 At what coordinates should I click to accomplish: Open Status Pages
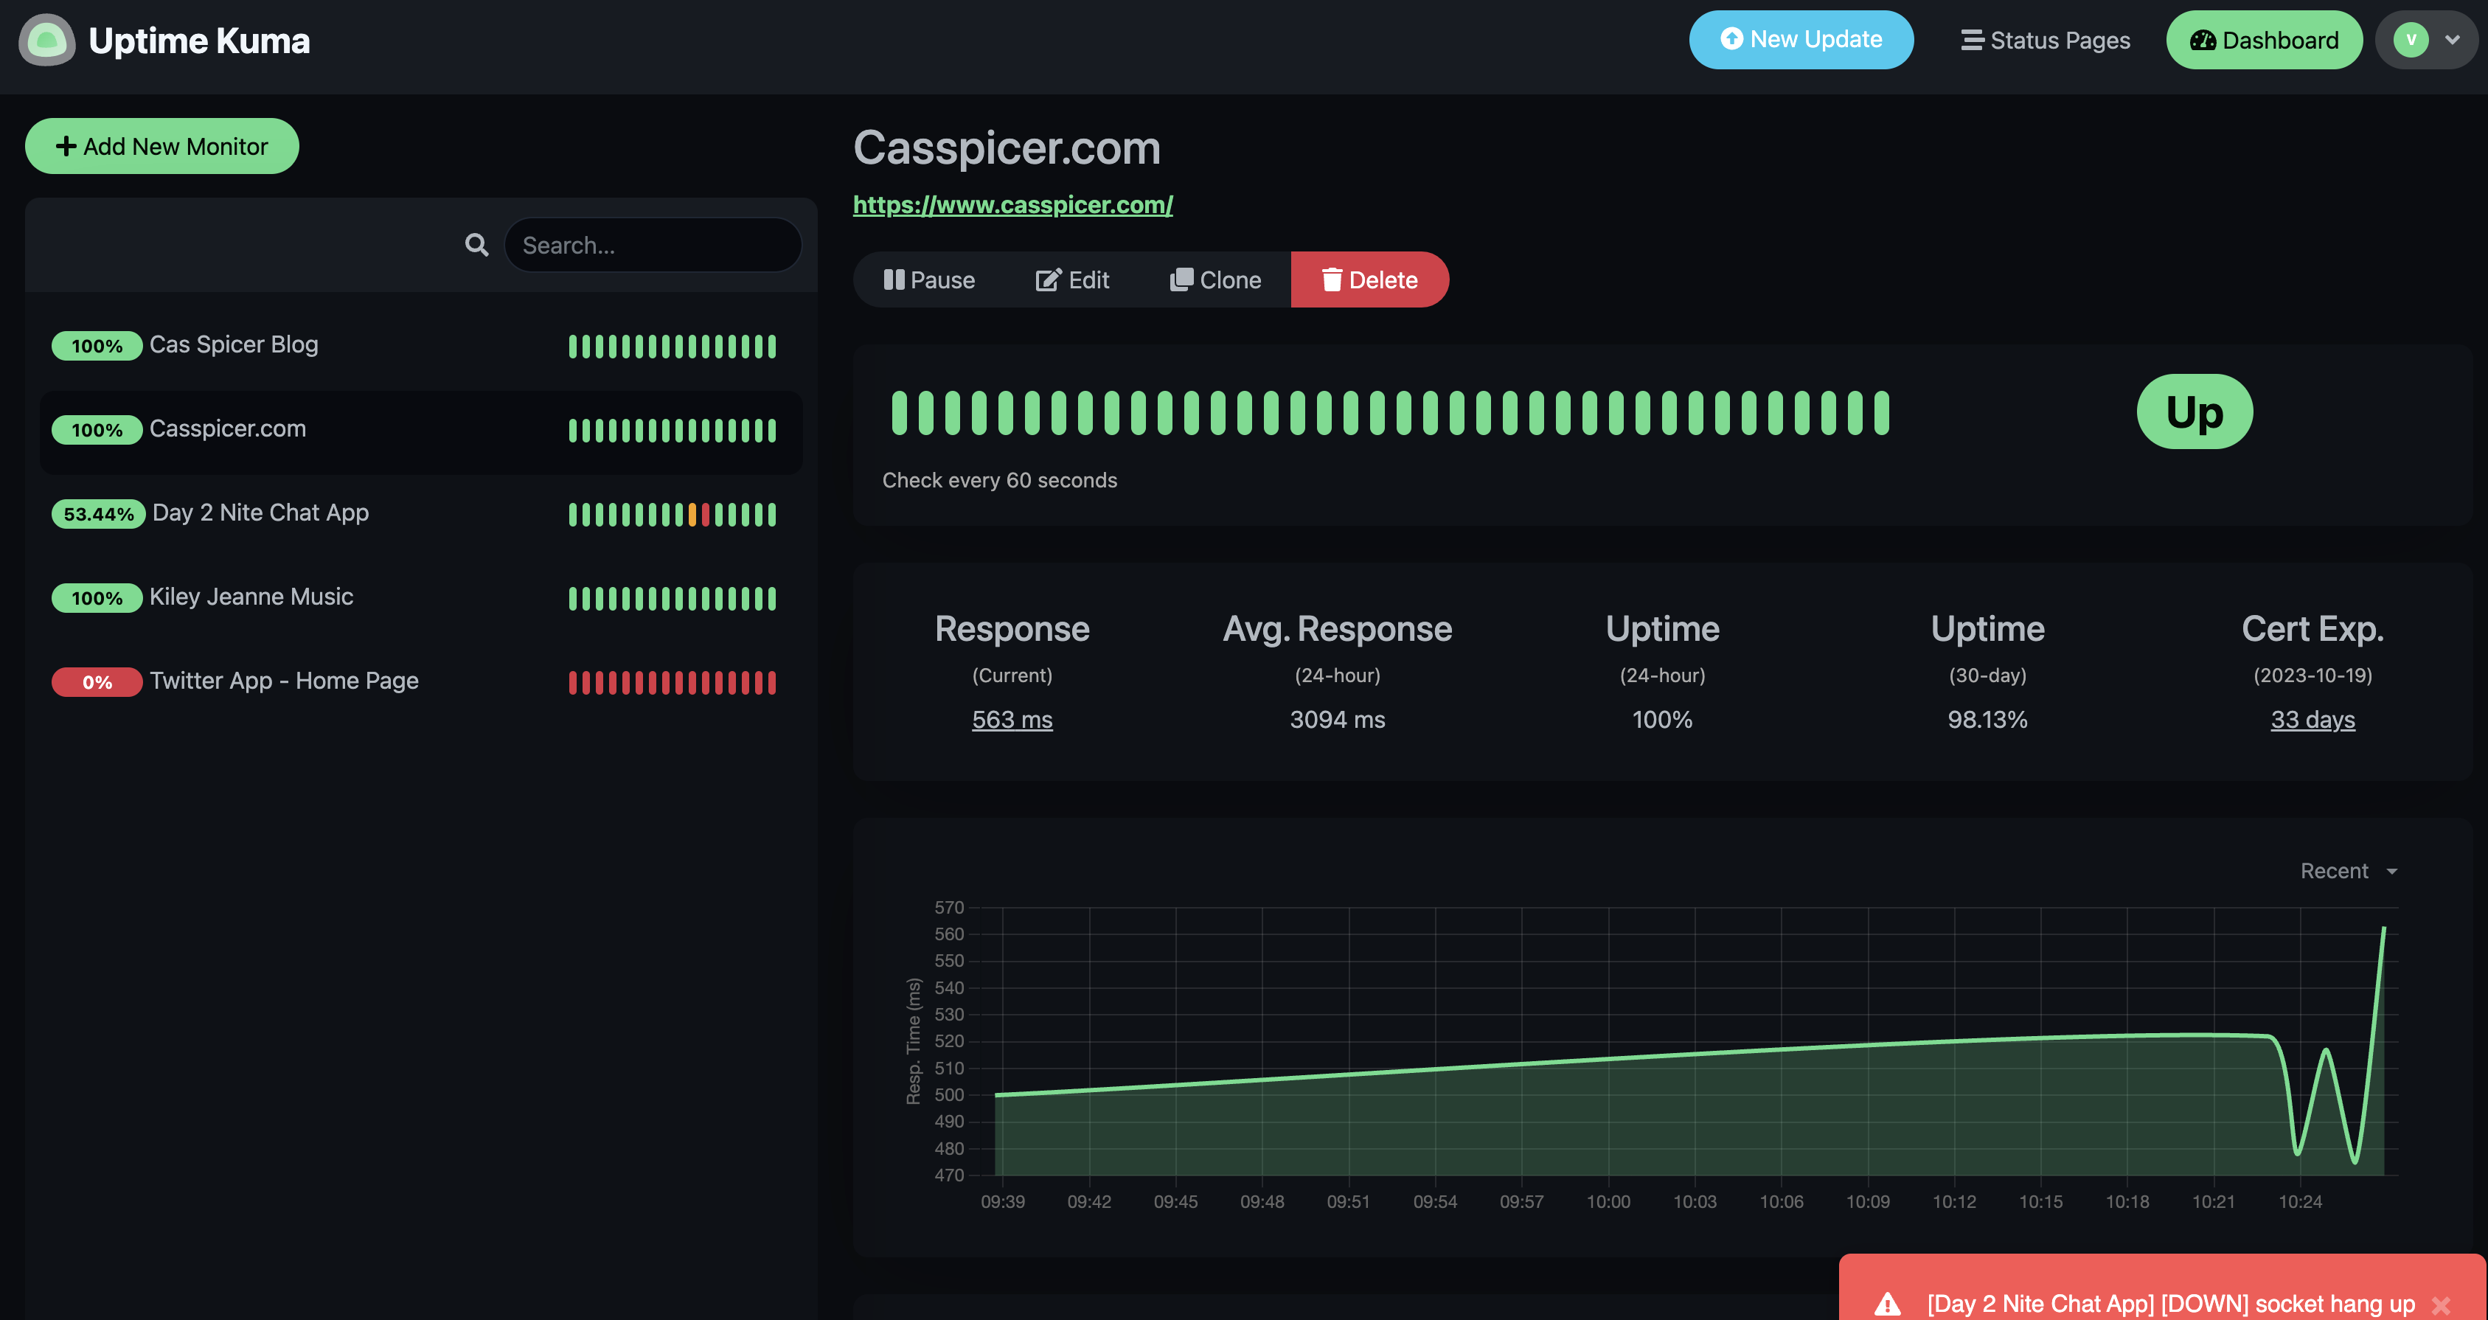pyautogui.click(x=2045, y=40)
